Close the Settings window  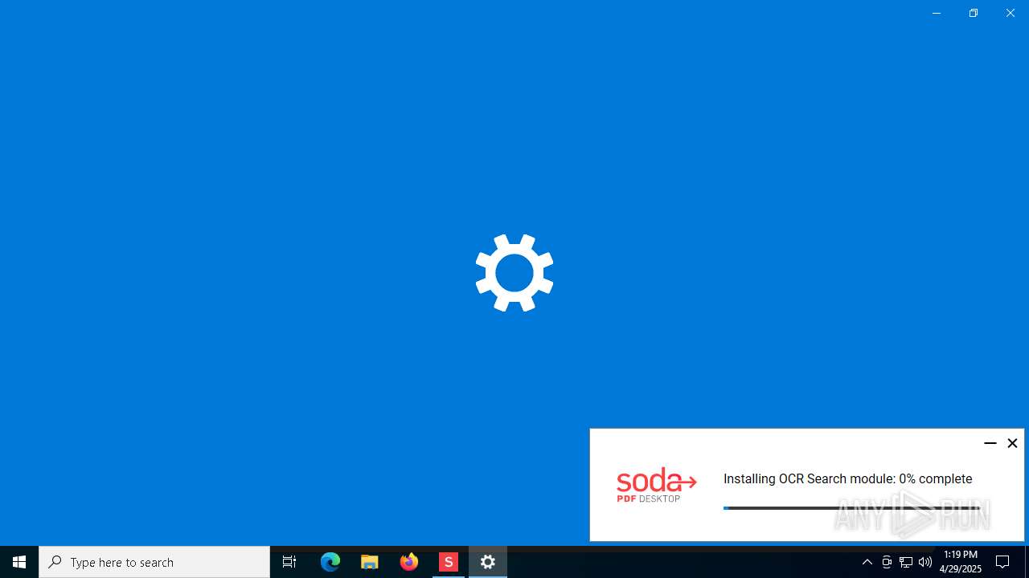1011,13
